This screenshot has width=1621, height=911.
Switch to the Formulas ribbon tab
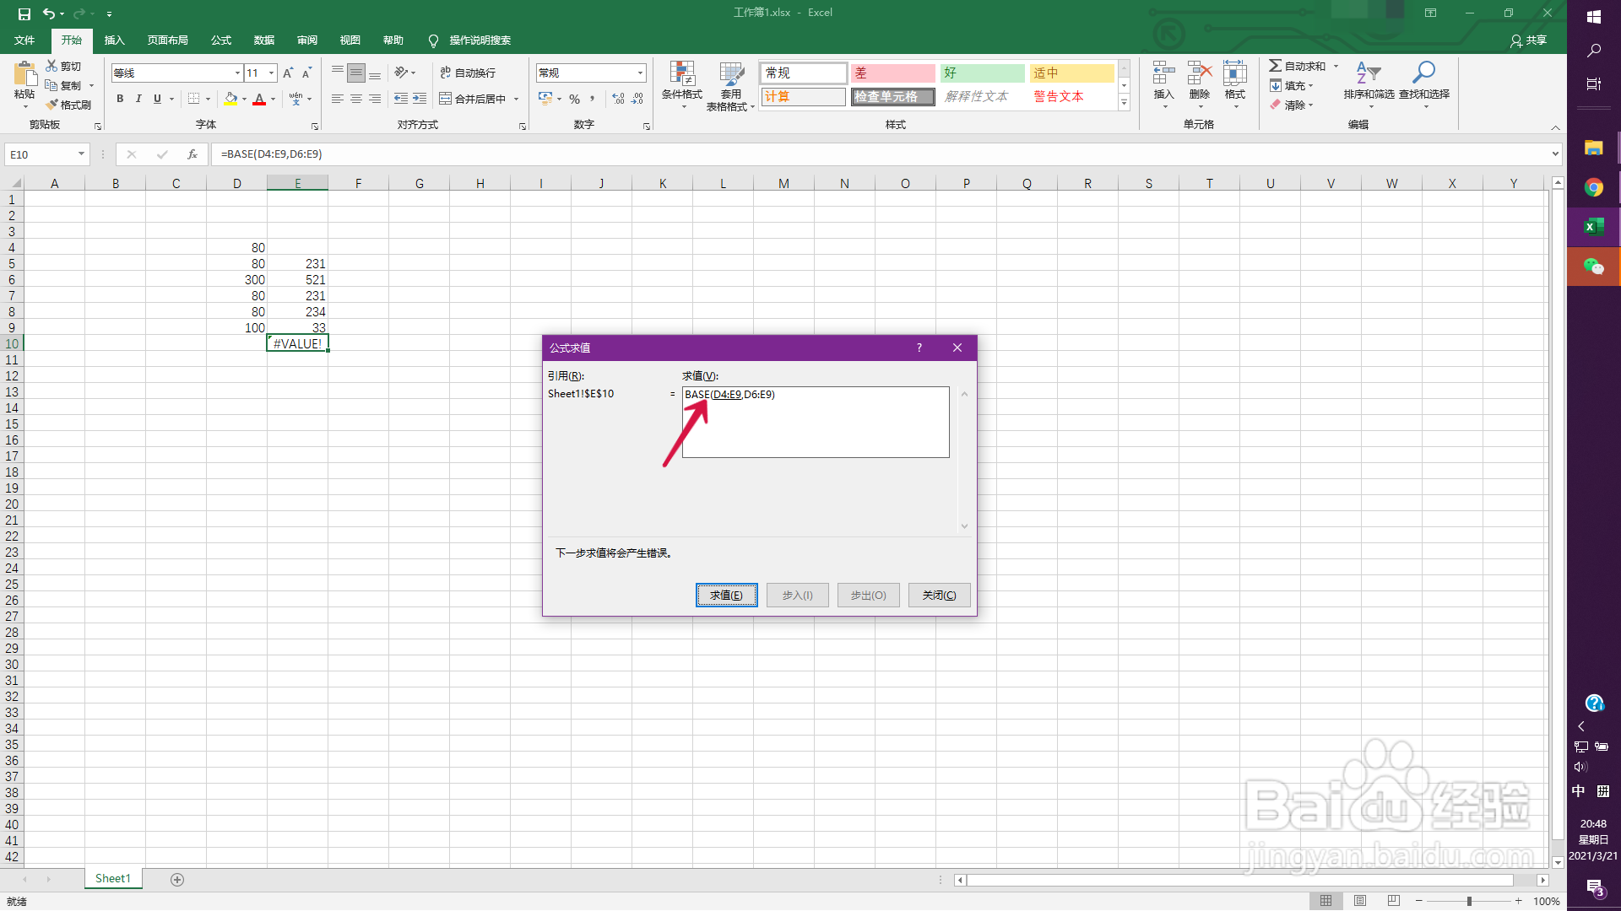(220, 40)
